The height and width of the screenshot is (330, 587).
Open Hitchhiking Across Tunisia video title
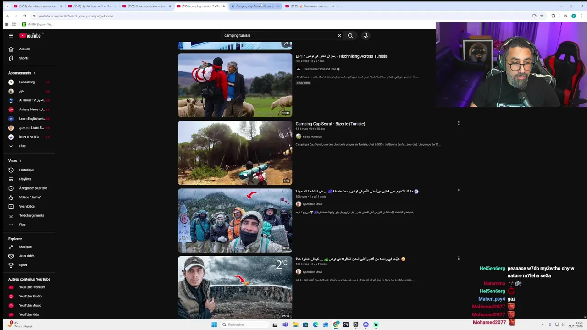pyautogui.click(x=341, y=56)
